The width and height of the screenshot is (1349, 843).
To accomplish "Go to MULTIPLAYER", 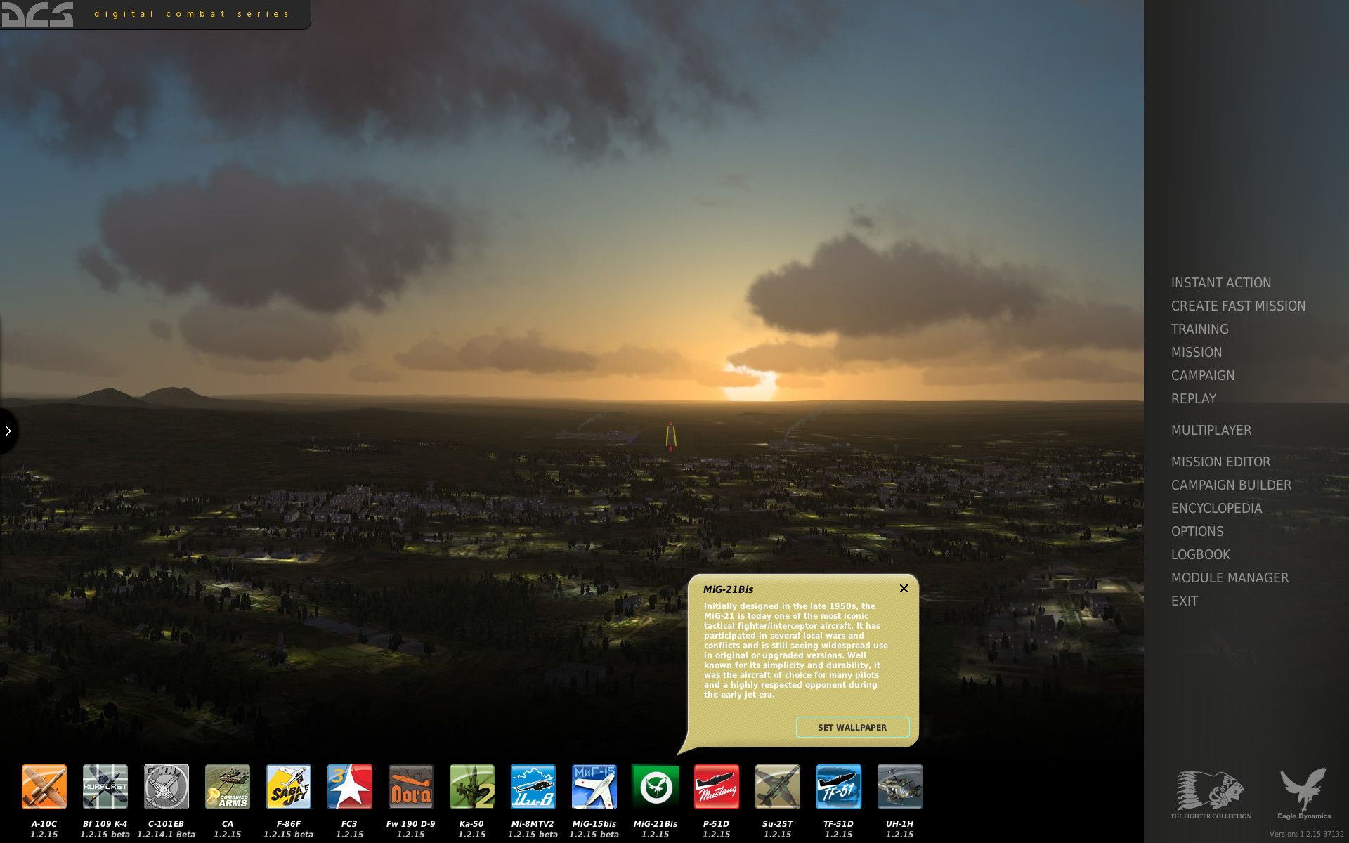I will coord(1211,430).
